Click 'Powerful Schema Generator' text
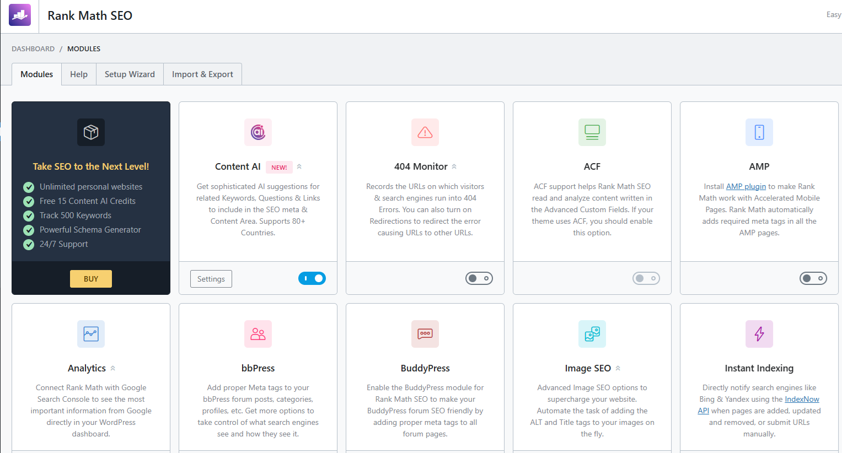This screenshot has width=842, height=453. (90, 230)
